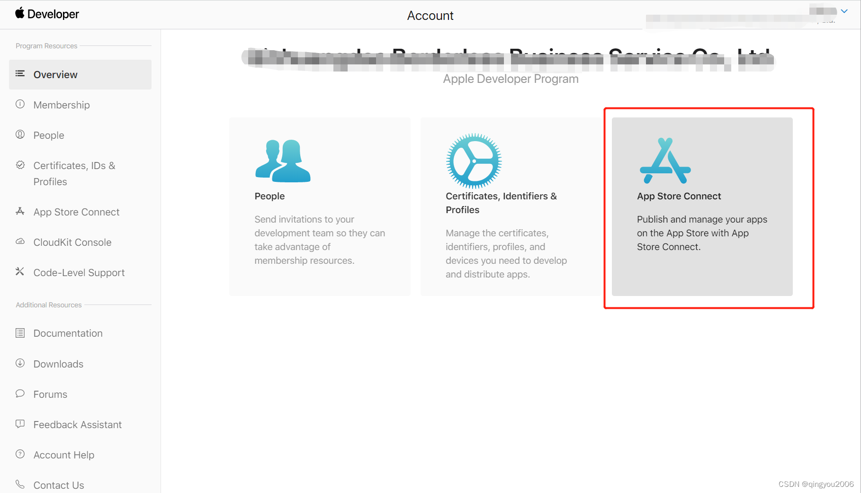Screen dimensions: 861x493
Task: Click the Forums speech bubble icon
Action: pyautogui.click(x=20, y=394)
